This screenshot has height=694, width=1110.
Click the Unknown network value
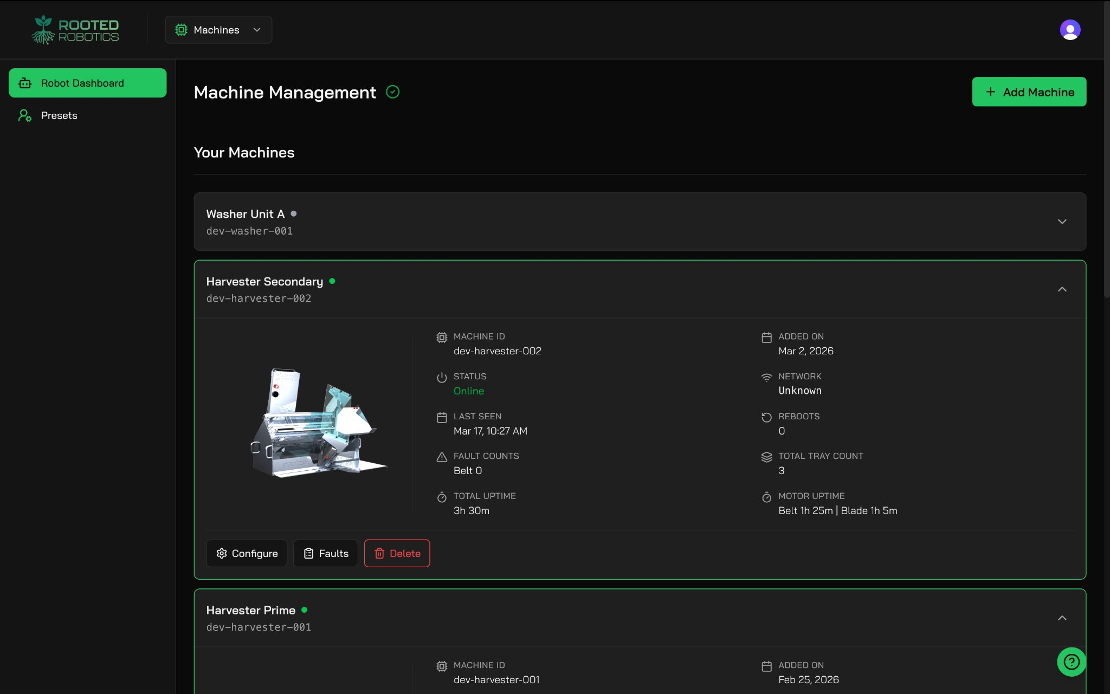click(799, 391)
